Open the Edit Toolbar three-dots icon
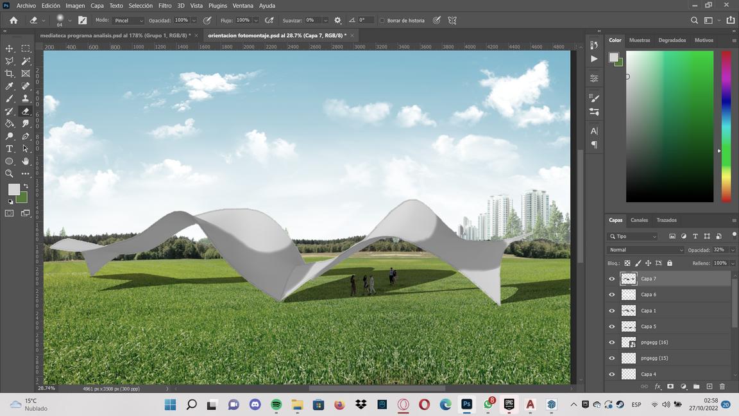Viewport: 739px width, 416px height. (x=26, y=173)
